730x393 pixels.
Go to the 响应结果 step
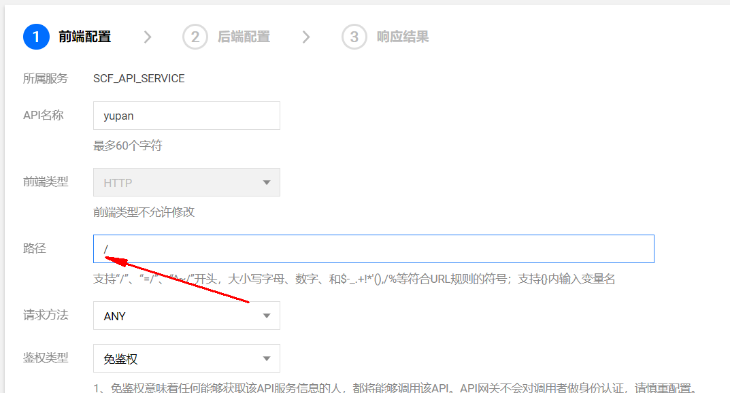tap(403, 37)
